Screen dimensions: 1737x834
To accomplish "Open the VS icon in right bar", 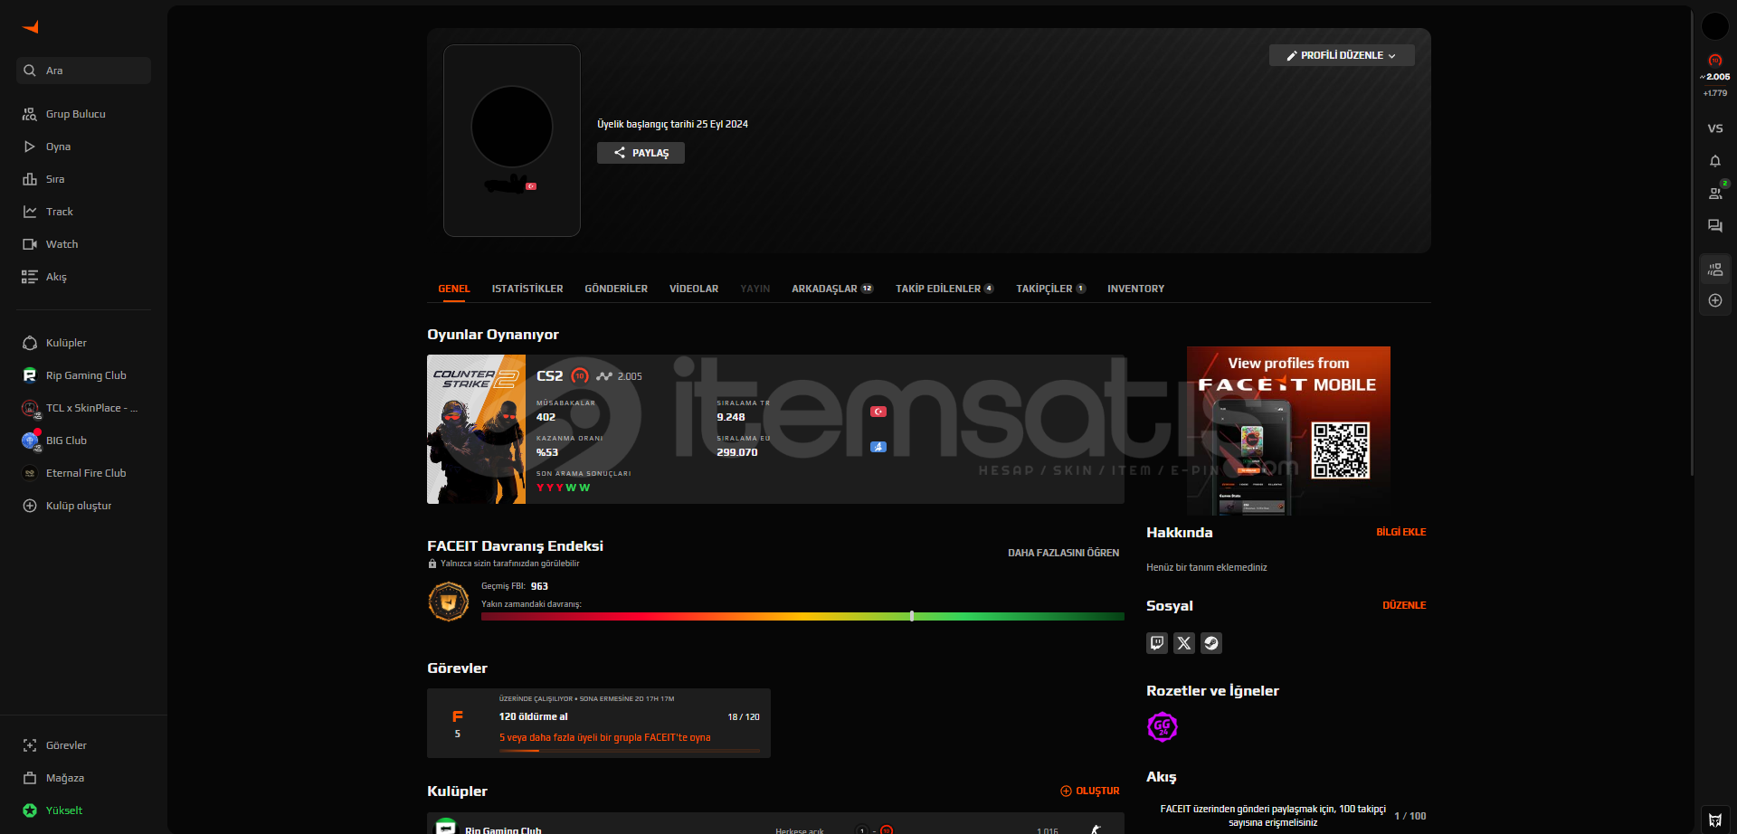I will [x=1715, y=128].
